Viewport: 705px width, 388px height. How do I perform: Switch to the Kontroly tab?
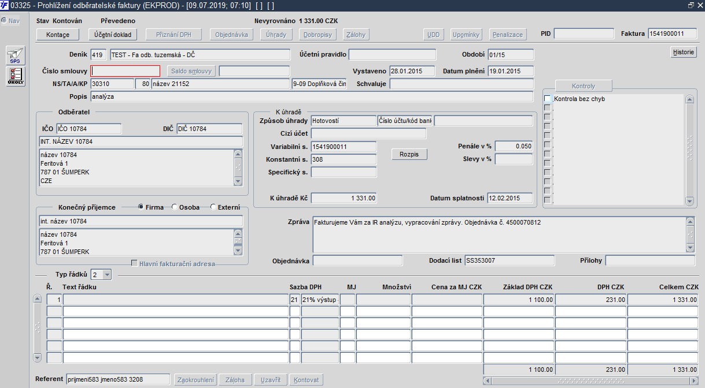(583, 86)
